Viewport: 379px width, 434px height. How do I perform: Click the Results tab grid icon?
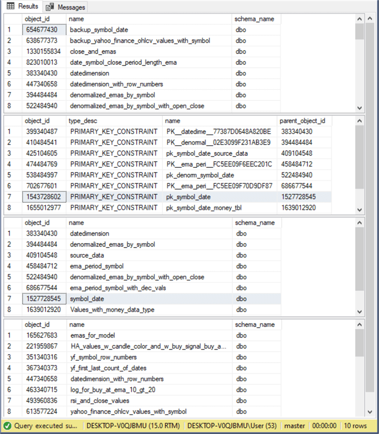11,6
